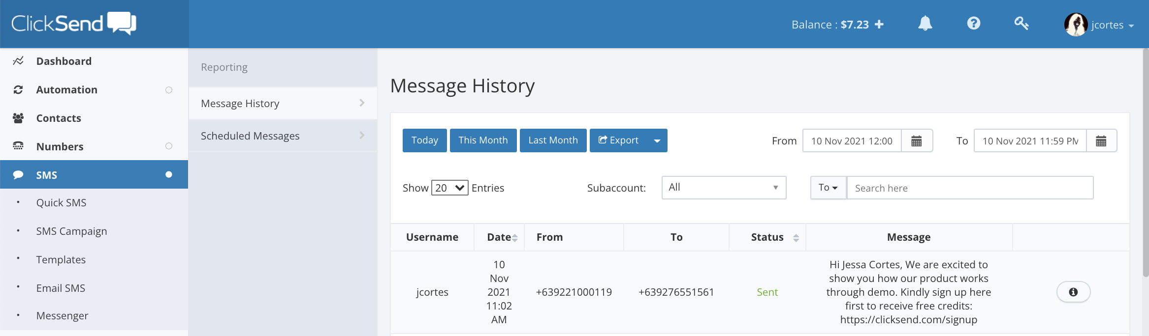Screen dimensions: 1149x336
Task: Go to Dashboard
Action: tap(64, 61)
